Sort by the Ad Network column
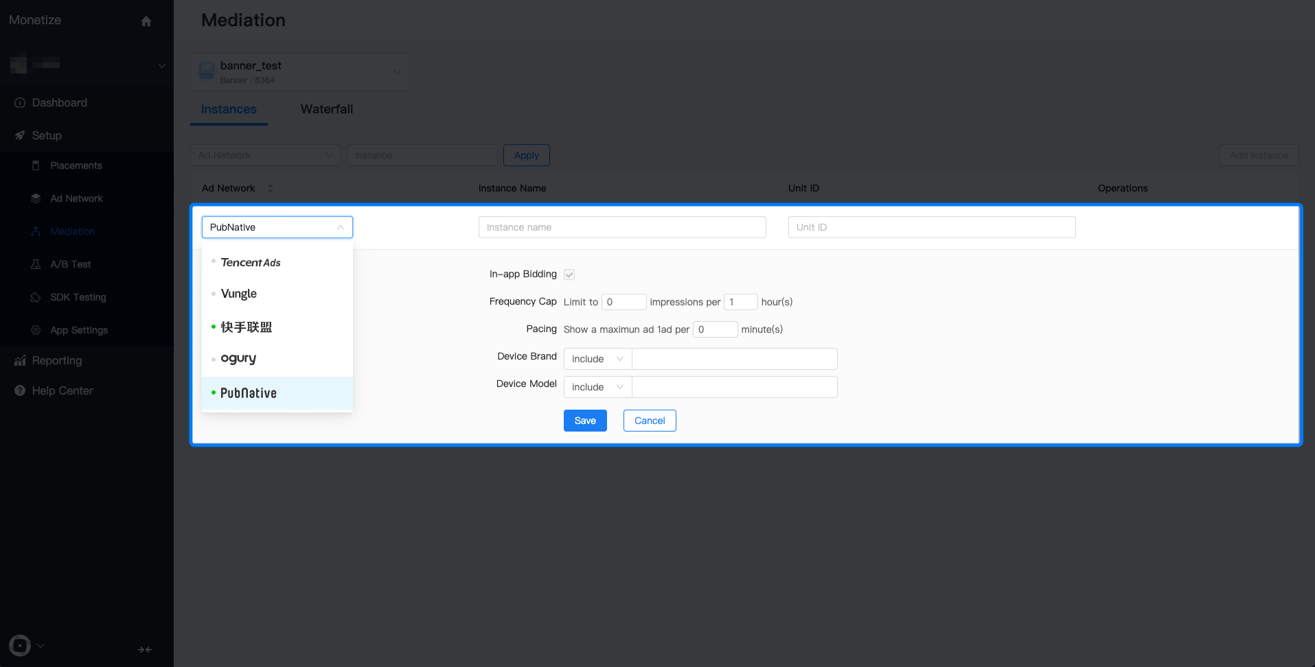This screenshot has width=1315, height=667. pyautogui.click(x=271, y=188)
